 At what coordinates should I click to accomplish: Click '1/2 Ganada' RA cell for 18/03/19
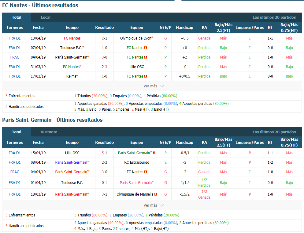point(204,194)
